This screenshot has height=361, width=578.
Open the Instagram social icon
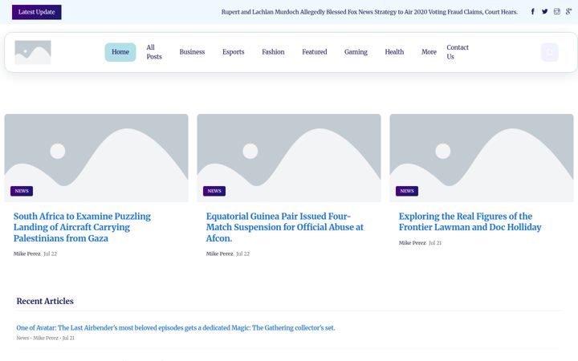556,11
